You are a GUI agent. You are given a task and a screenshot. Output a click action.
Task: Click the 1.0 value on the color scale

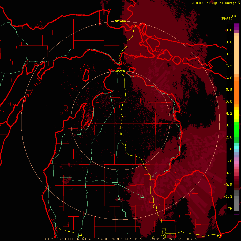[x=229, y=161]
